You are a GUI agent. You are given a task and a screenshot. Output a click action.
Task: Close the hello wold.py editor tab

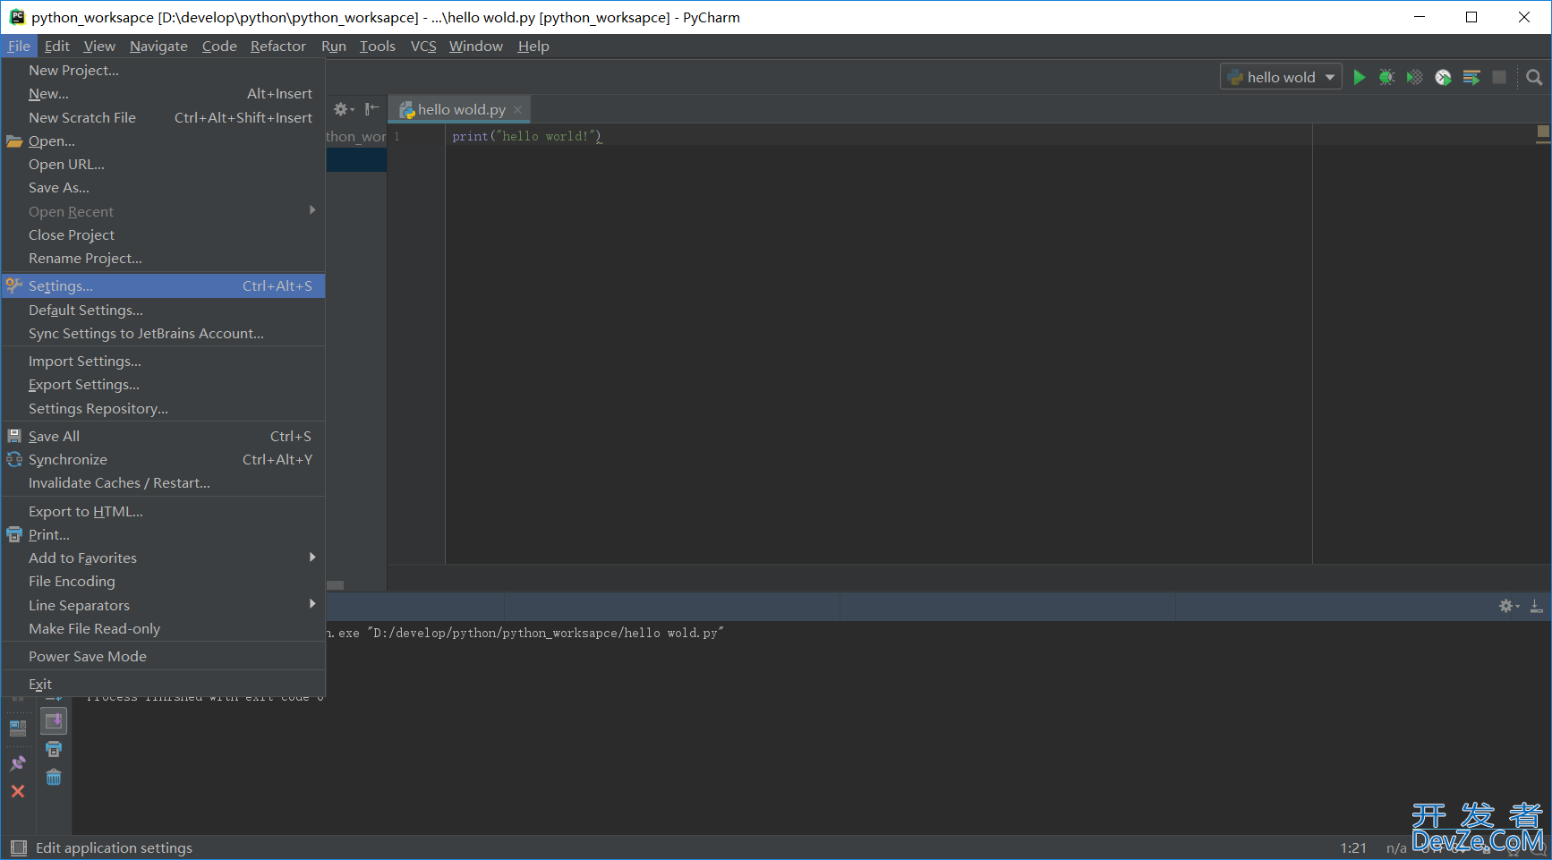[517, 109]
